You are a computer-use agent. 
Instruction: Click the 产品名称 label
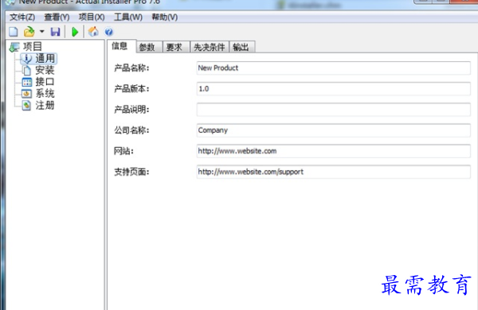click(x=131, y=68)
